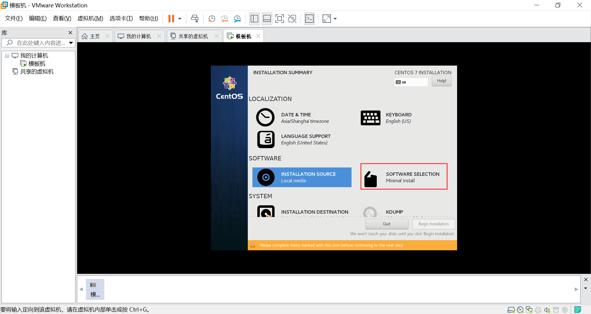Click the CD/DVD drive status icon
The height and width of the screenshot is (314, 591).
tap(520, 310)
